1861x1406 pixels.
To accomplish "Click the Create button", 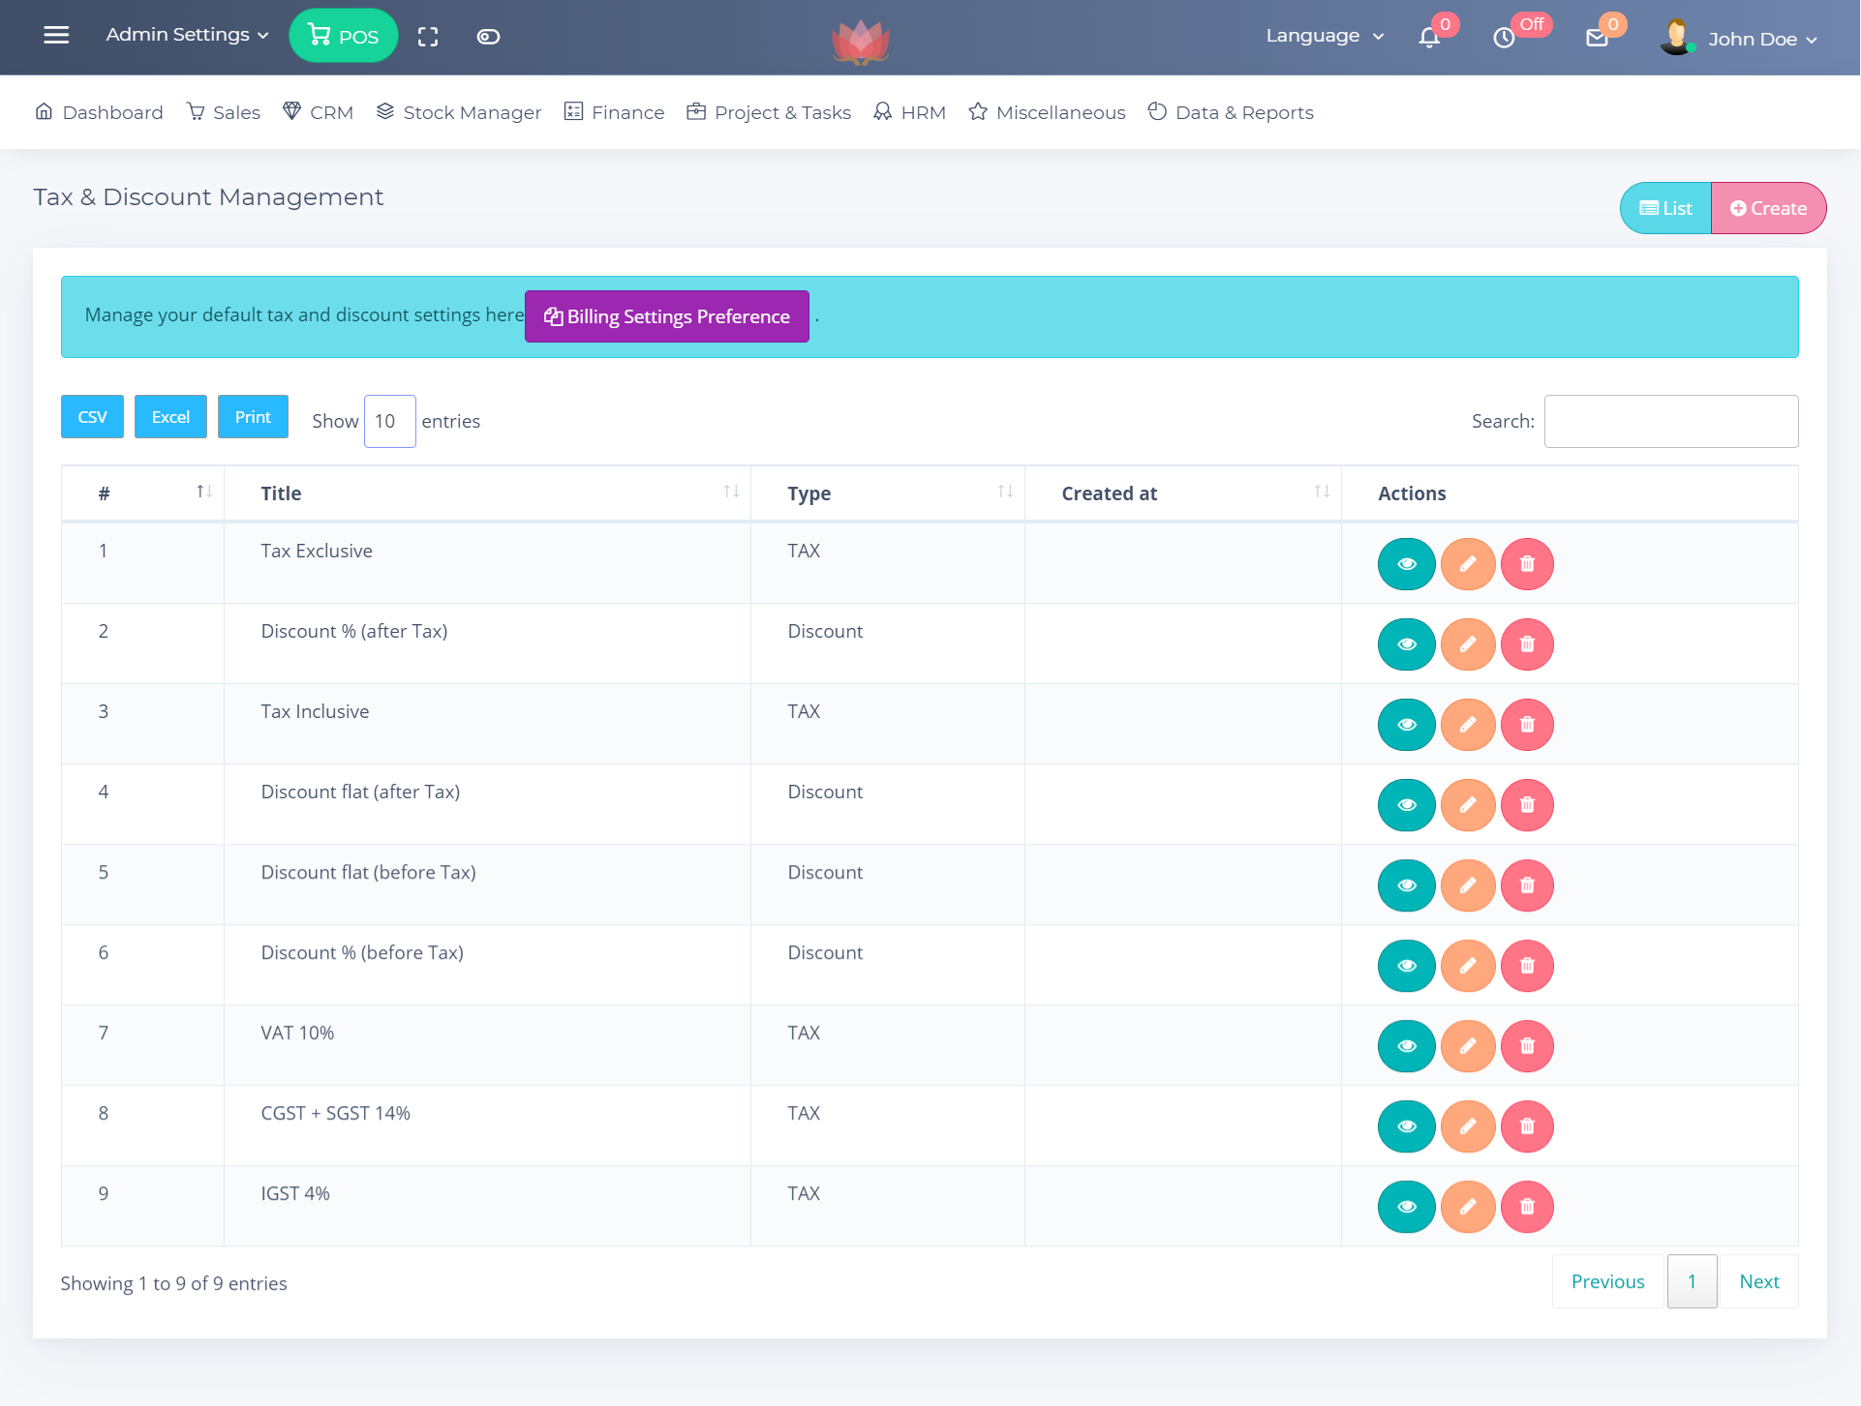I will 1768,208.
